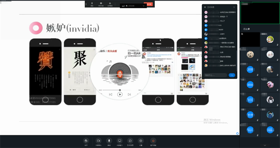Screen dimensions: 280x148
Task: Click the blue send button in chat panel
Action: [232, 75]
